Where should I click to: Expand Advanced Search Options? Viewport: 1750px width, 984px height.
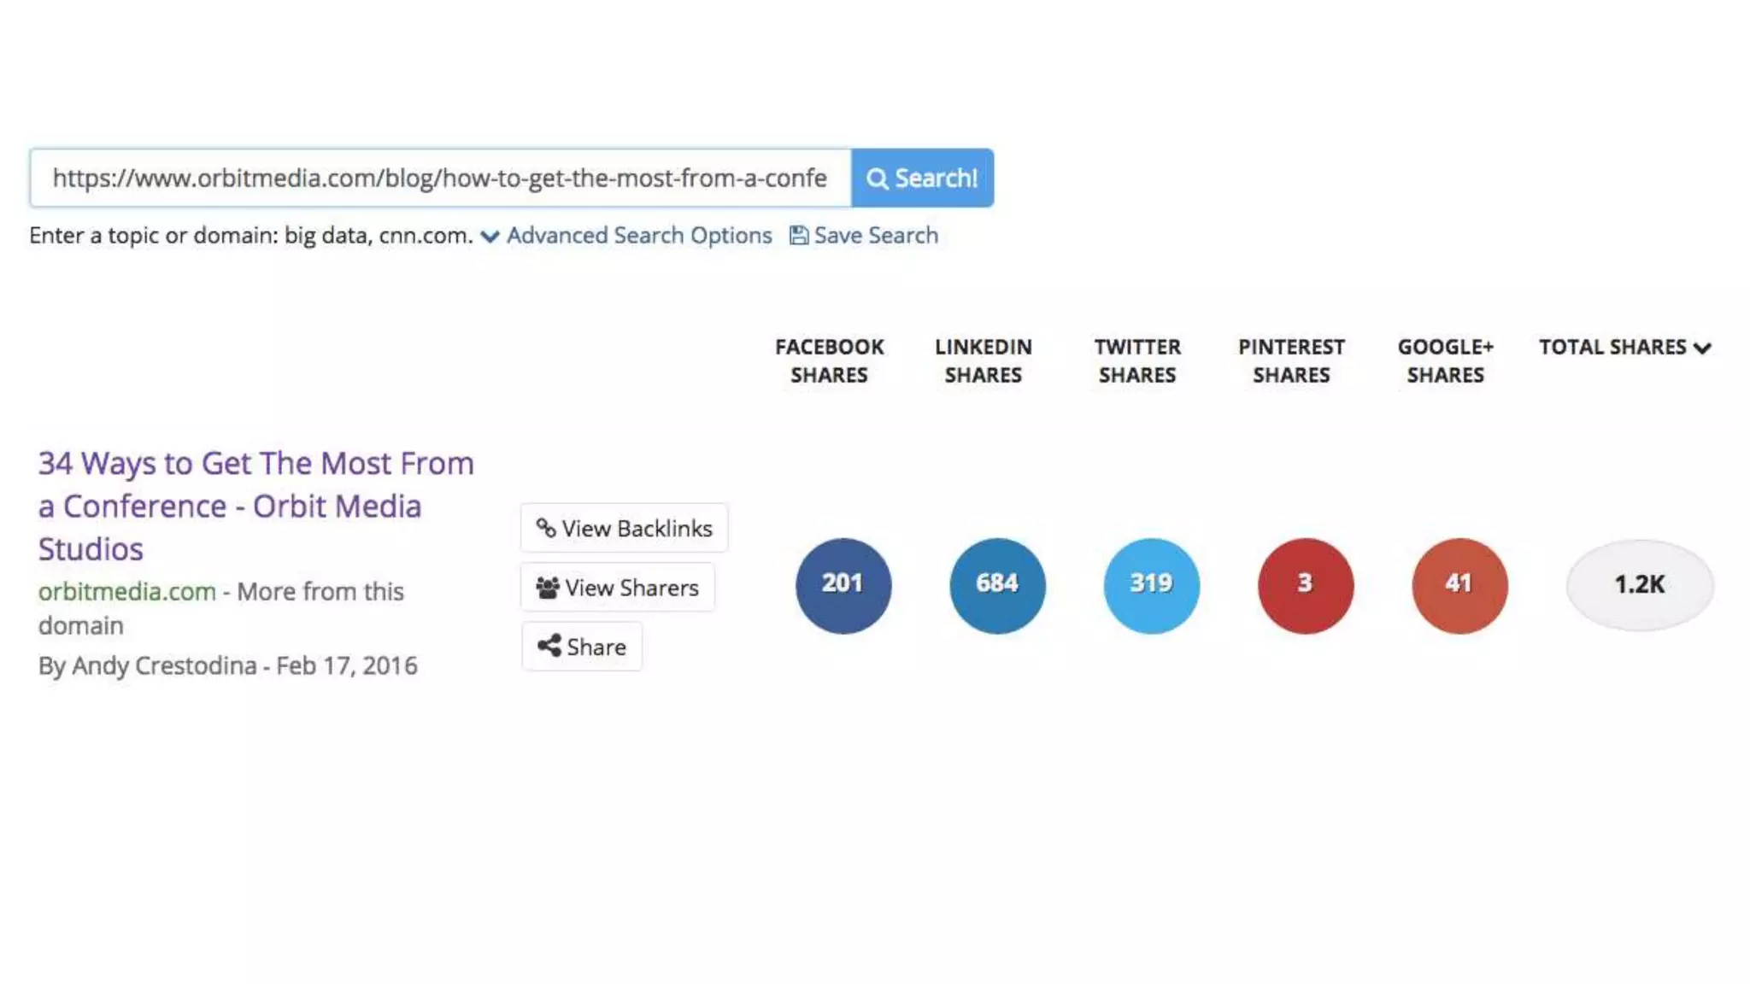[x=637, y=236]
